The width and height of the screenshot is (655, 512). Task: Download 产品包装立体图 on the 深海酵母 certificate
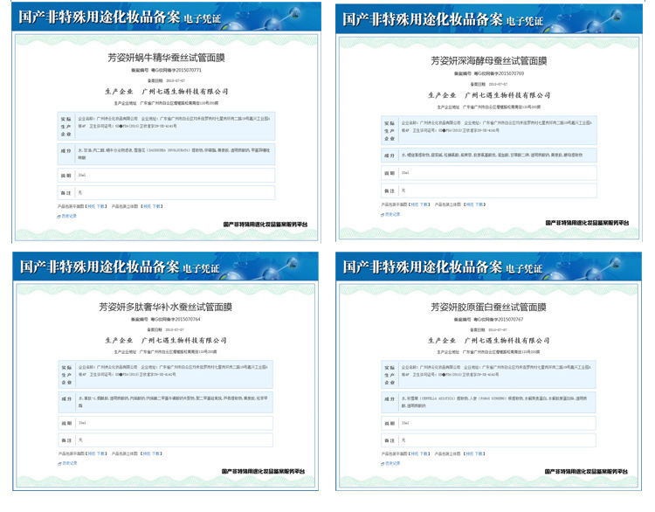[x=480, y=204]
